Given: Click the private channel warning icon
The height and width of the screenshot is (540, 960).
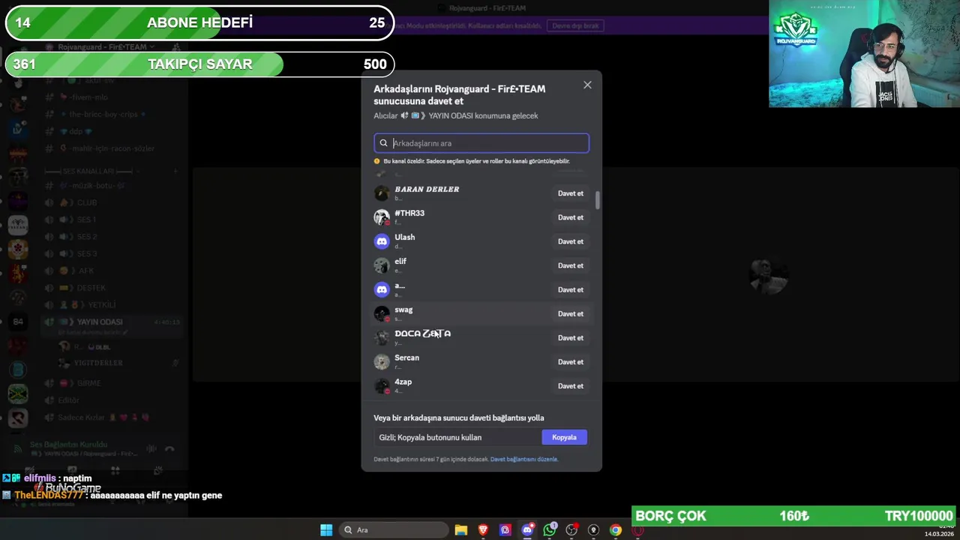Looking at the screenshot, I should pos(377,161).
